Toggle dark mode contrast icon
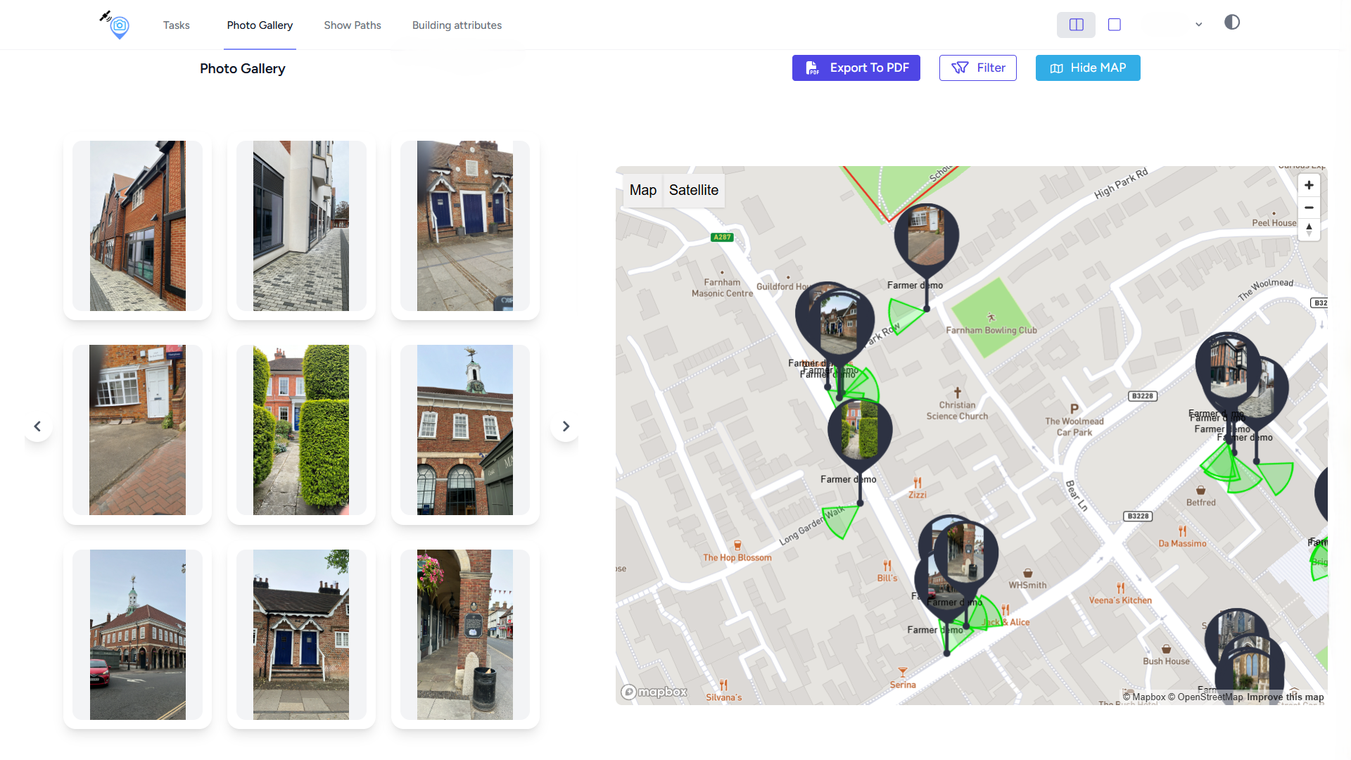1351x760 pixels. (1232, 23)
